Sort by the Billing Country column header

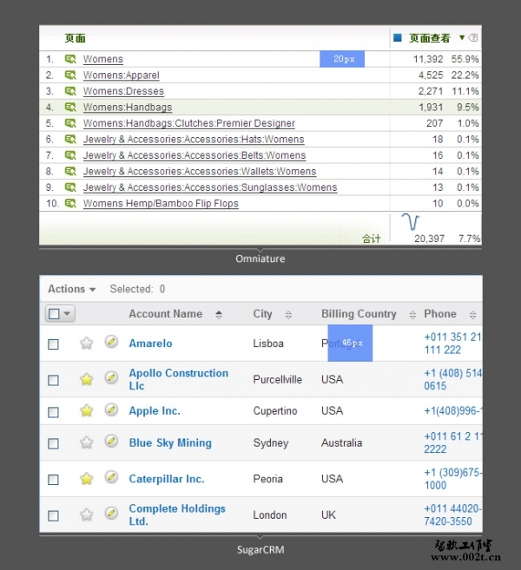pos(359,314)
